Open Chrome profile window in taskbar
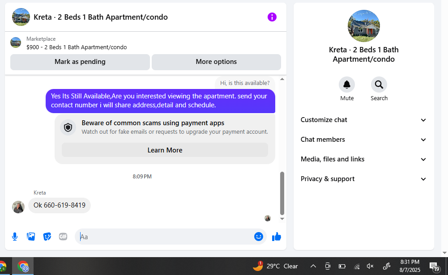The height and width of the screenshot is (275, 448). pos(23,267)
